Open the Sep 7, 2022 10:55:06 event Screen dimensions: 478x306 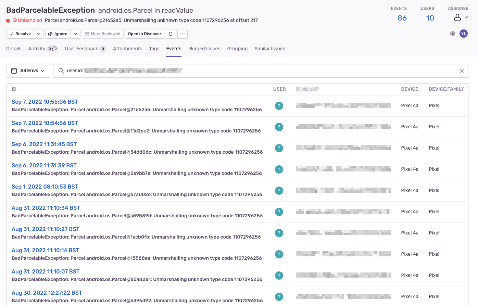(45, 102)
